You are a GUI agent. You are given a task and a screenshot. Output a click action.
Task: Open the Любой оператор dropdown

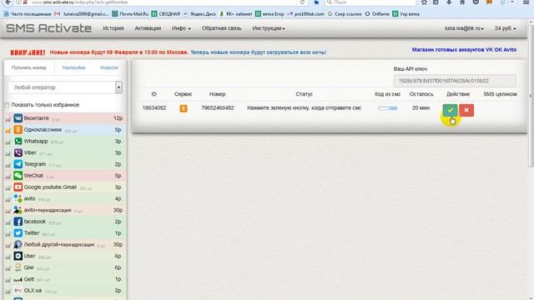(x=65, y=87)
